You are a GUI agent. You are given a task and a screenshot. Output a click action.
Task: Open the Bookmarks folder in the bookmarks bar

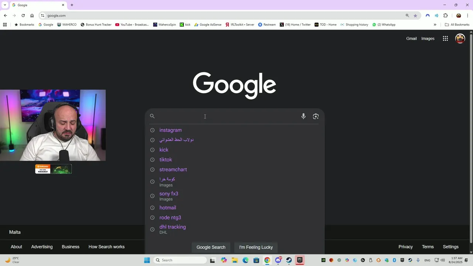24,25
